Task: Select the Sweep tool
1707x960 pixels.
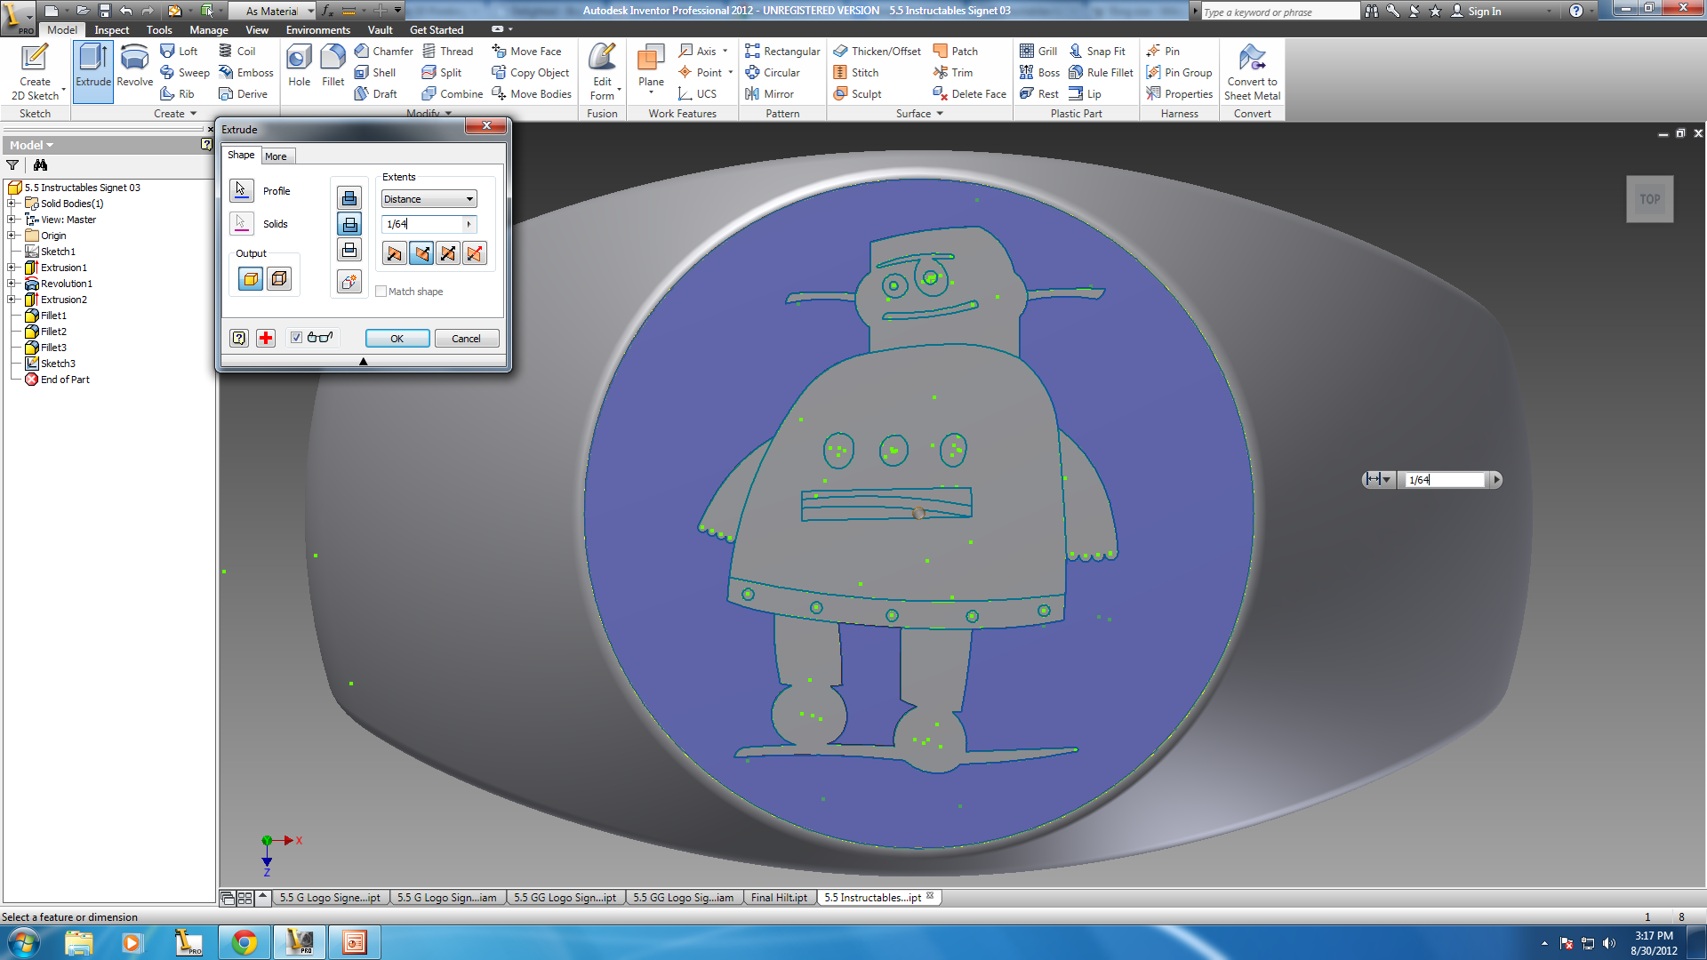Action: (x=185, y=73)
